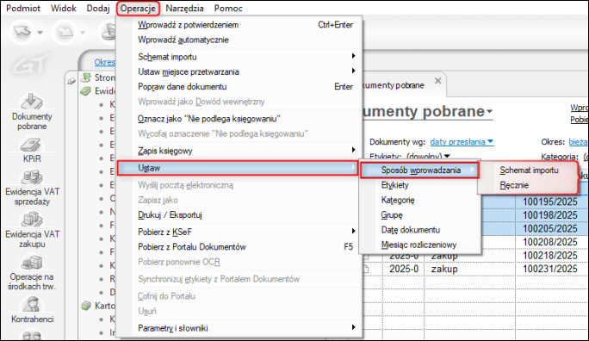Select document number 100198/2025
The height and width of the screenshot is (341, 589).
550,215
